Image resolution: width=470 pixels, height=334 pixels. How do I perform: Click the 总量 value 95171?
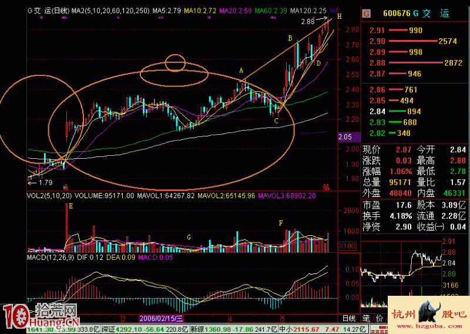tap(400, 182)
